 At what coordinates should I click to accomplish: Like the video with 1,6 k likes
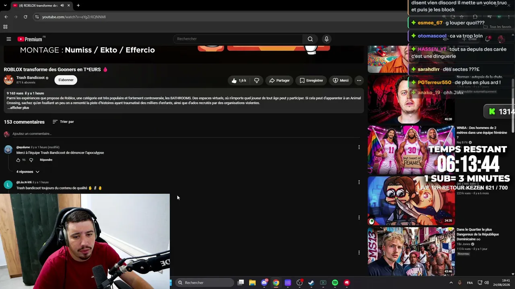[239, 80]
